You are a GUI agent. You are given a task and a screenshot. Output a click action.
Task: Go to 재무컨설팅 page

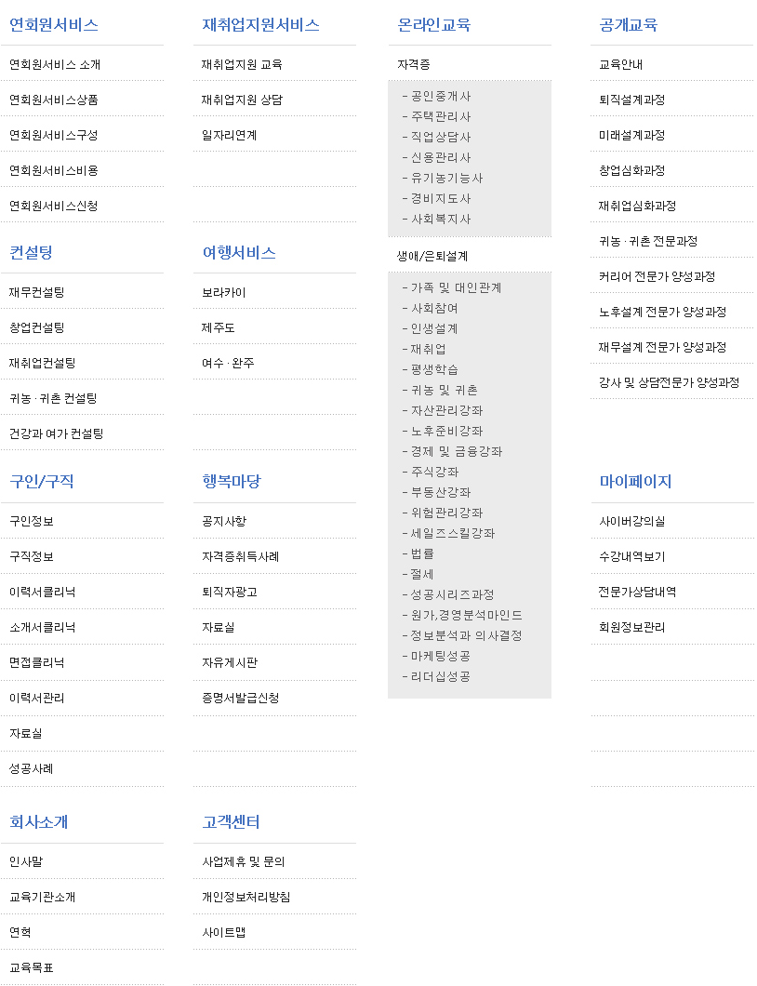36,292
